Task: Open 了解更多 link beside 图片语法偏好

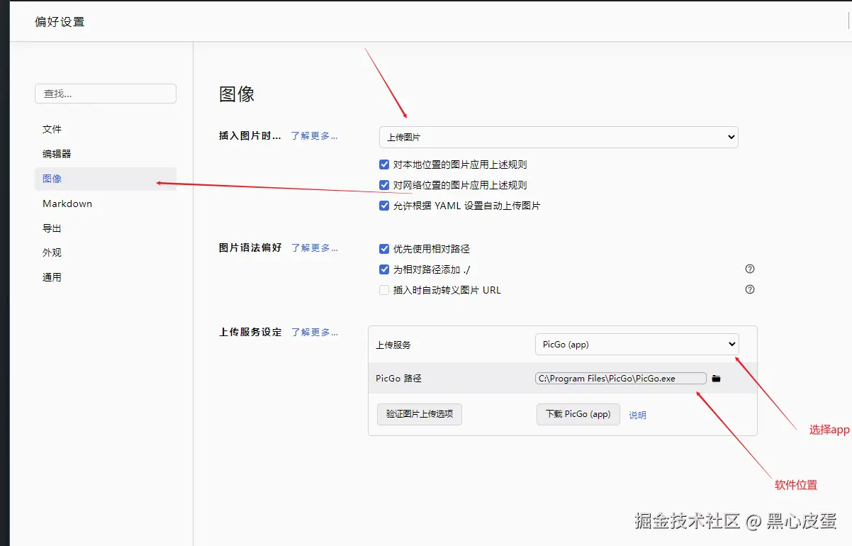Action: [x=314, y=248]
